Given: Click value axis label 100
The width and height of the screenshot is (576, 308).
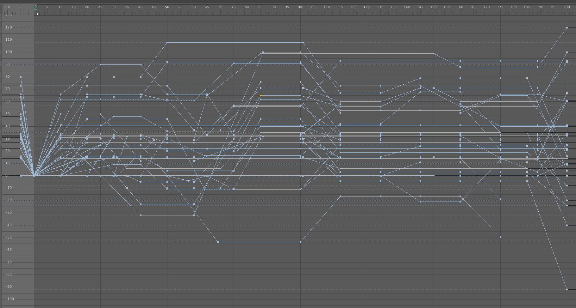Looking at the screenshot, I should pos(9,52).
